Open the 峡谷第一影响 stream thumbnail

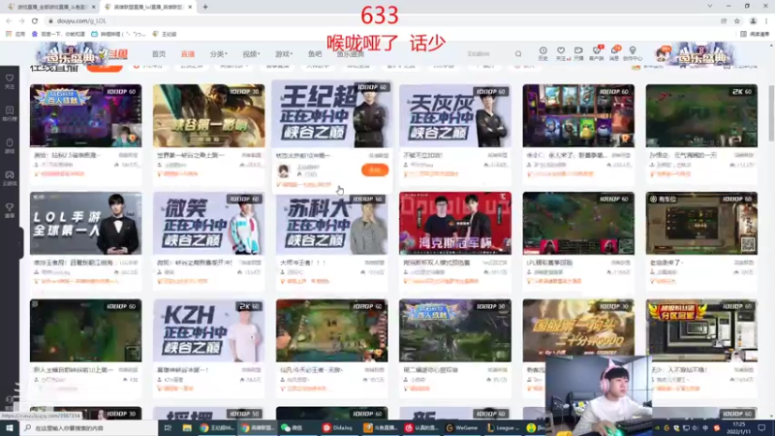(x=208, y=115)
